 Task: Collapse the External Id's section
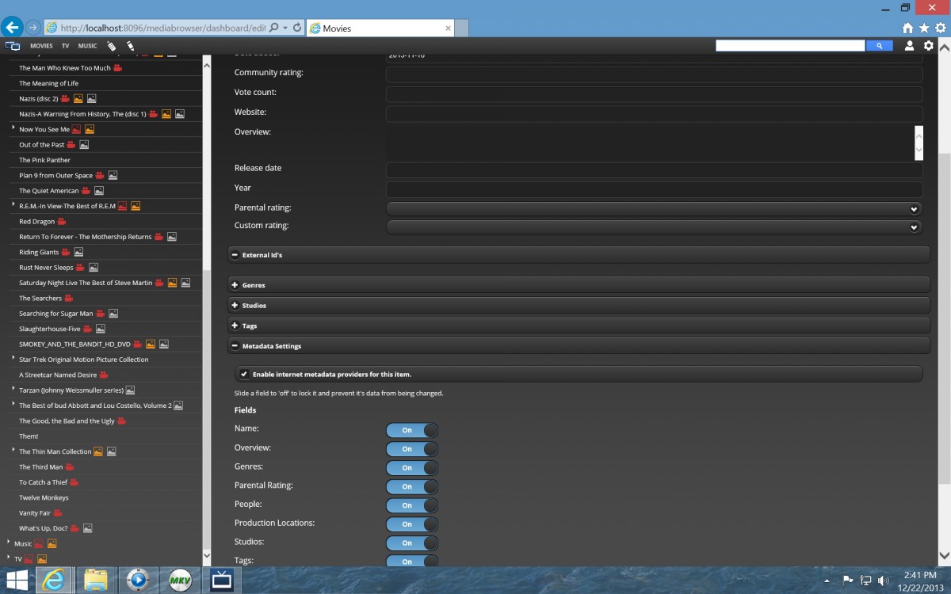[579, 255]
